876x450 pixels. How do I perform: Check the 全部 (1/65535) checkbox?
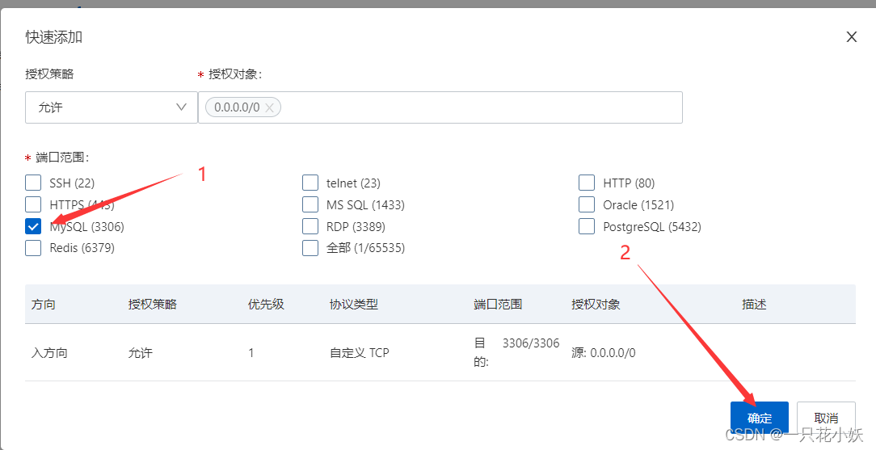[x=310, y=247]
